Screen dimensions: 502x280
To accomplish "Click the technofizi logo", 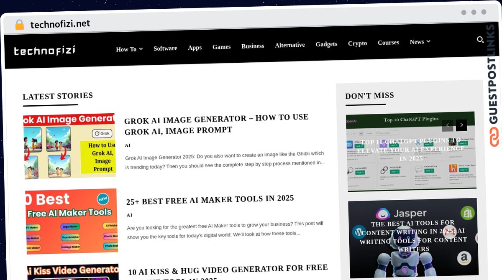I will (44, 51).
